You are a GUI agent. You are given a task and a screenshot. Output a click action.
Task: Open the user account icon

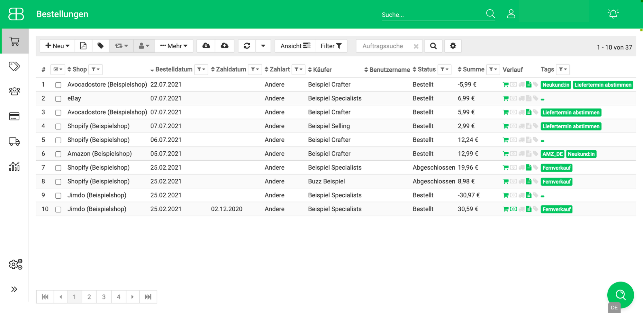(x=511, y=14)
